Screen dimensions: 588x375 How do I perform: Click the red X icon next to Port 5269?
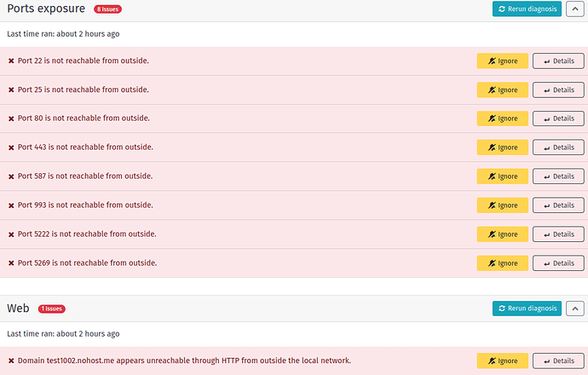pos(11,263)
